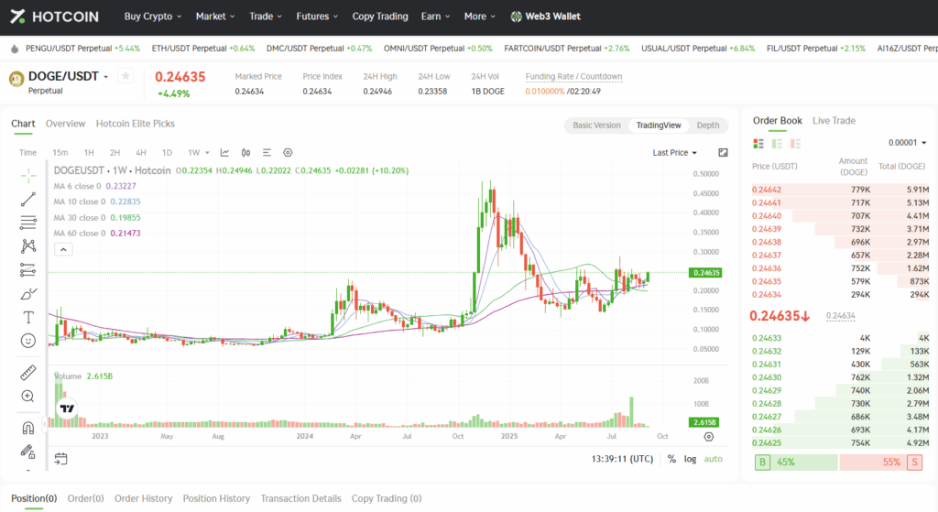Click the red S 55% sell ratio bar
The image size is (938, 512).
tap(881, 463)
